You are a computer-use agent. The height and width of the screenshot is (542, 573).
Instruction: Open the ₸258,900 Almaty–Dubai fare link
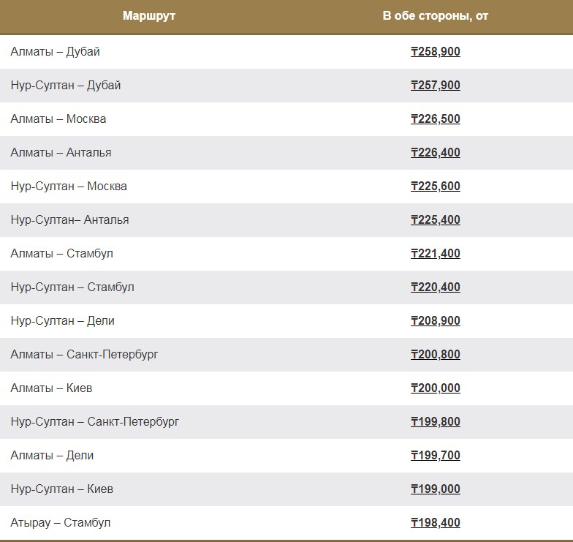(x=436, y=52)
